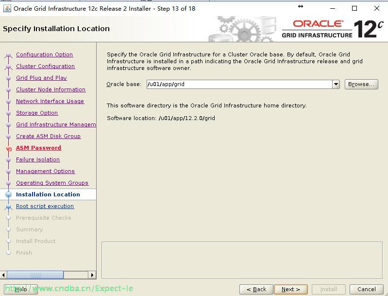
Task: Select Failure Isolation step
Action: point(38,159)
